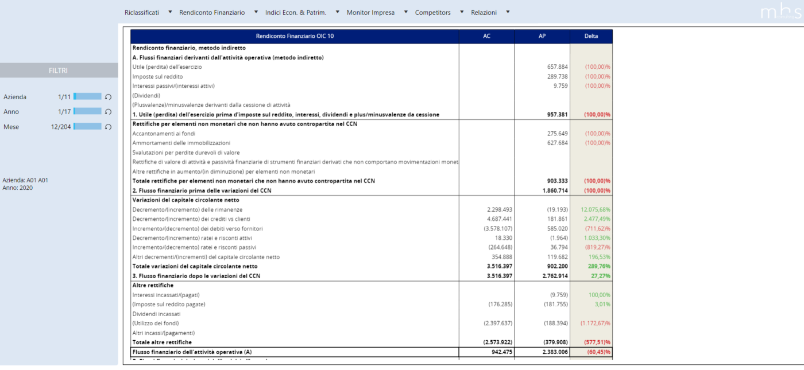Click the Delta value 12.075,68%

tap(596, 209)
